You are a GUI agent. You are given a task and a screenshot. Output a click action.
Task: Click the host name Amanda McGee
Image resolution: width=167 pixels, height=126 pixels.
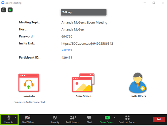coord(72,29)
